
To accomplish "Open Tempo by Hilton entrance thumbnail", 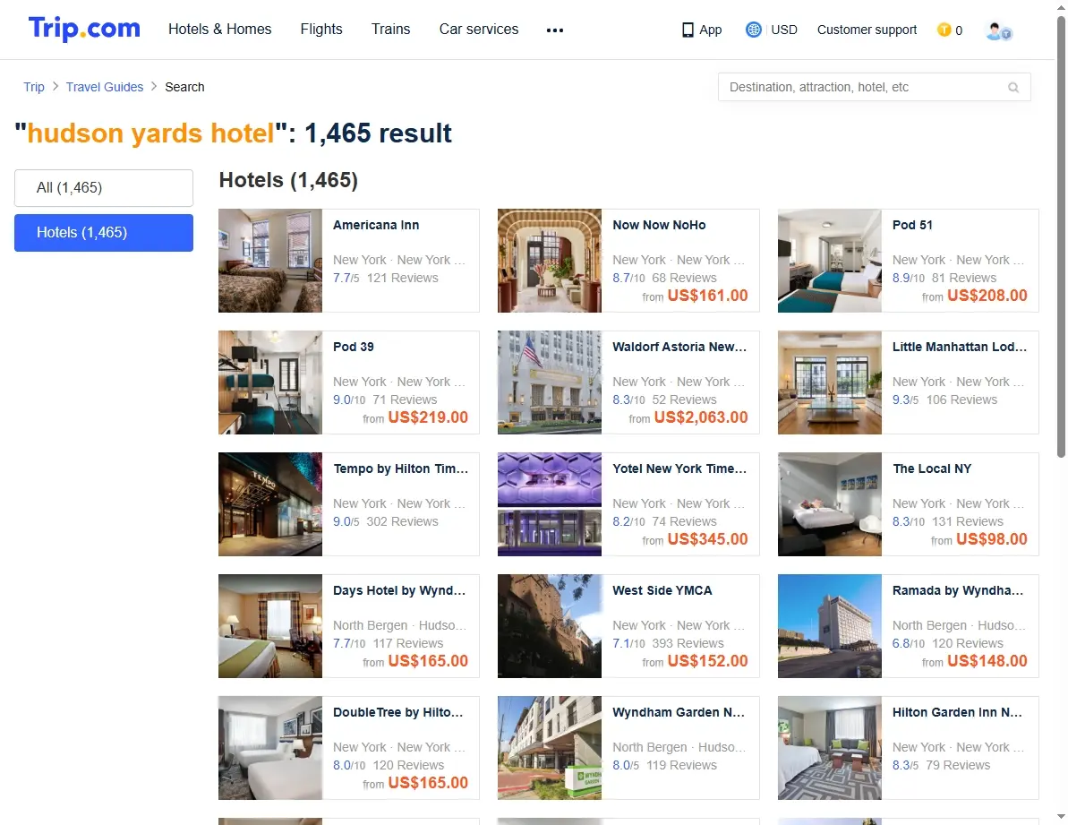I will (x=270, y=505).
